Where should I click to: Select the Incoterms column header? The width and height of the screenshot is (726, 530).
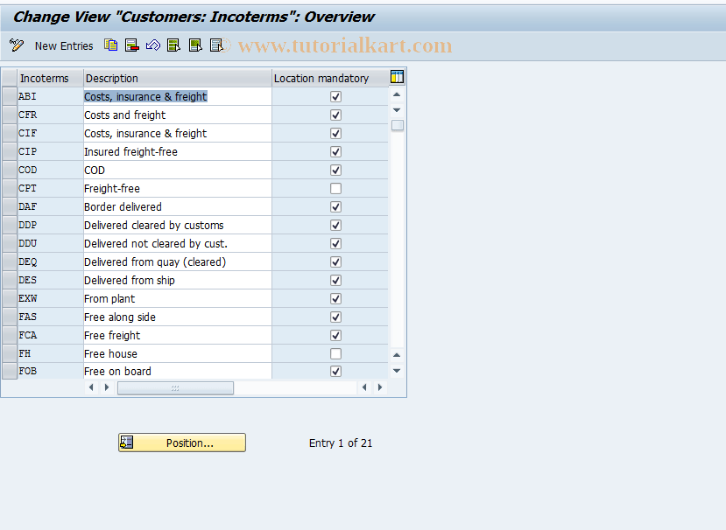point(48,78)
